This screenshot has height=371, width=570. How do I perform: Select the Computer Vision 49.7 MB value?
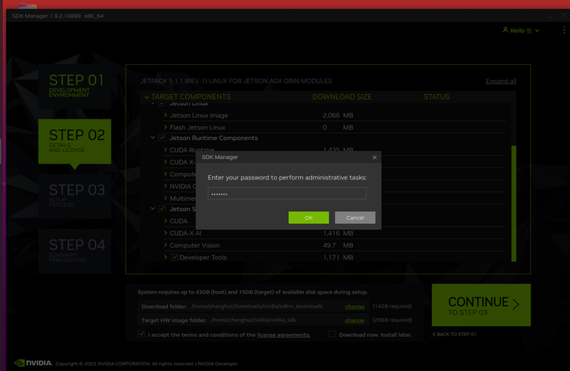[x=338, y=245]
